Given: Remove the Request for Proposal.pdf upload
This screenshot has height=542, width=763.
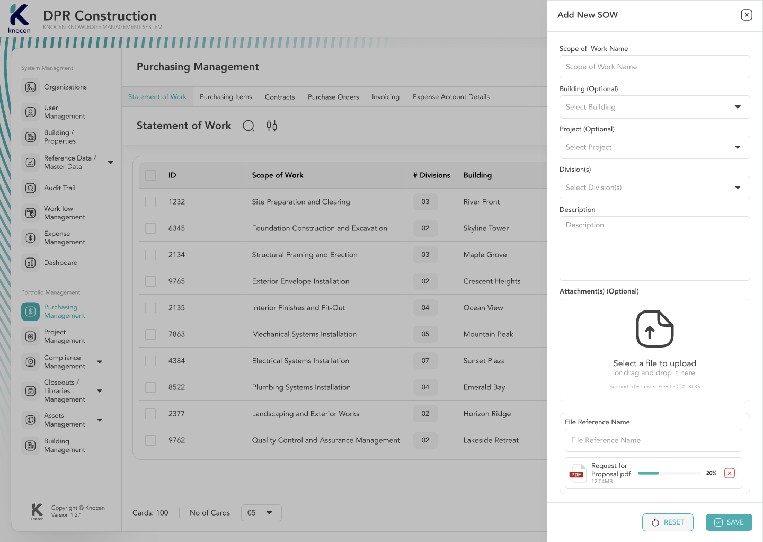Looking at the screenshot, I should (x=730, y=473).
